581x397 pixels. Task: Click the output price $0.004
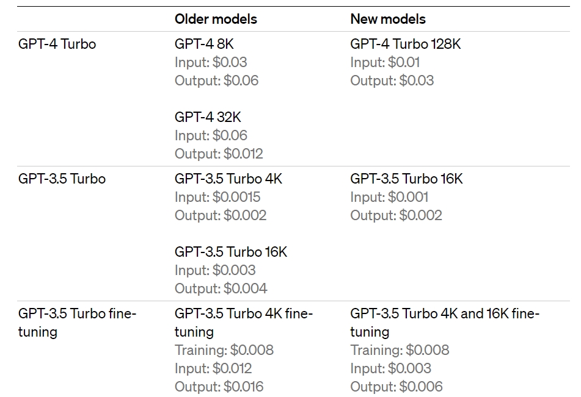[221, 288]
